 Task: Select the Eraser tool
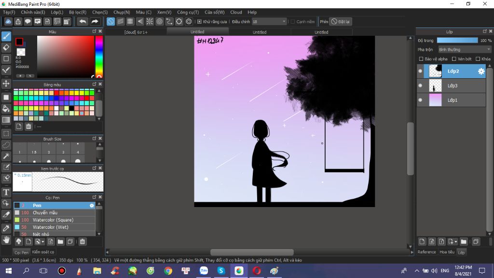click(x=6, y=48)
